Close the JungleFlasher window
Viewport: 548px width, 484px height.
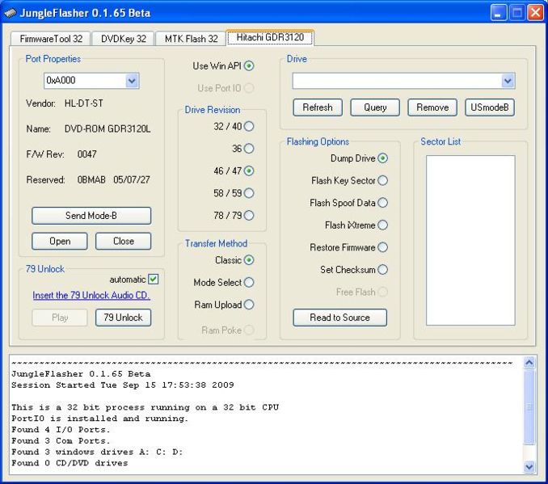(x=535, y=13)
